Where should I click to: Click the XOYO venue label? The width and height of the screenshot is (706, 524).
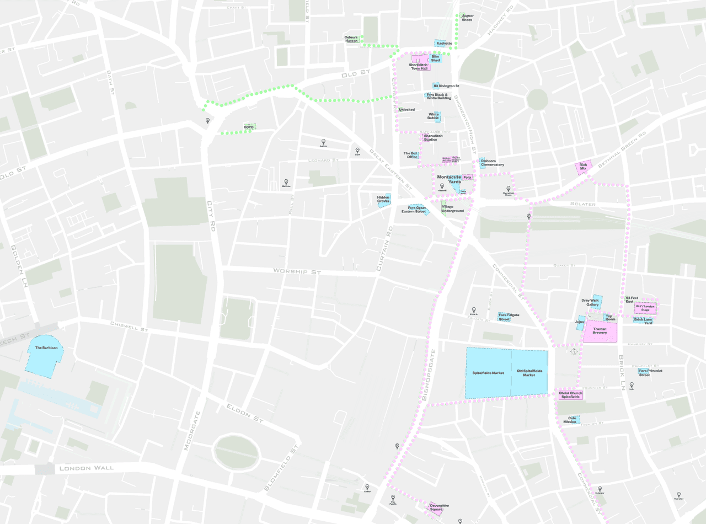tap(249, 127)
